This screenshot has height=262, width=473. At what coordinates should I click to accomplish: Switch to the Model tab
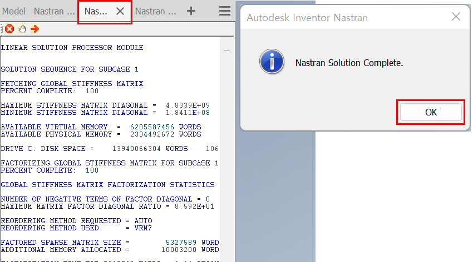pos(14,11)
